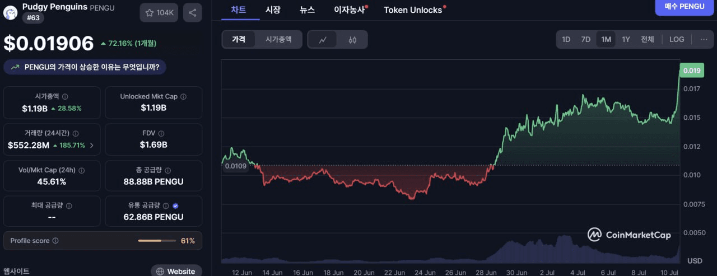Click the 62.86B PENGU circulating supply value
Image resolution: width=717 pixels, height=276 pixels.
(153, 217)
